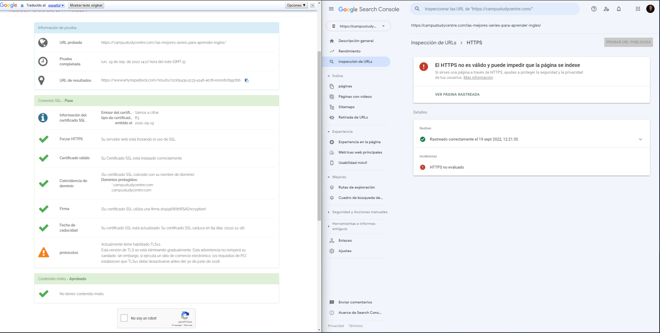This screenshot has width=660, height=333.
Task: Open the notifications bell
Action: coord(619,9)
